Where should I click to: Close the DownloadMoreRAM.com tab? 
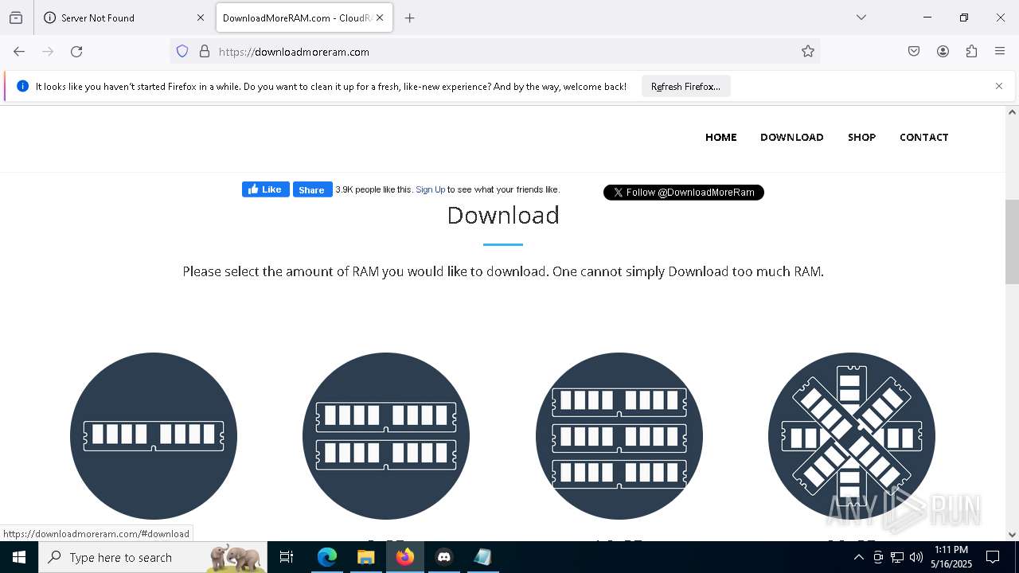click(380, 18)
